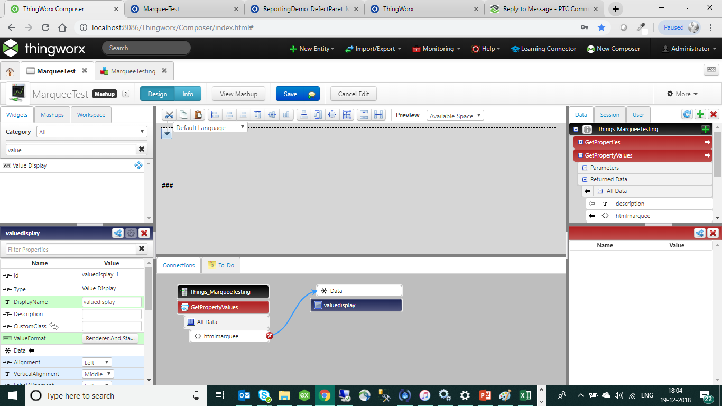The height and width of the screenshot is (406, 722).
Task: Click the green plus add-data icon
Action: [700, 114]
